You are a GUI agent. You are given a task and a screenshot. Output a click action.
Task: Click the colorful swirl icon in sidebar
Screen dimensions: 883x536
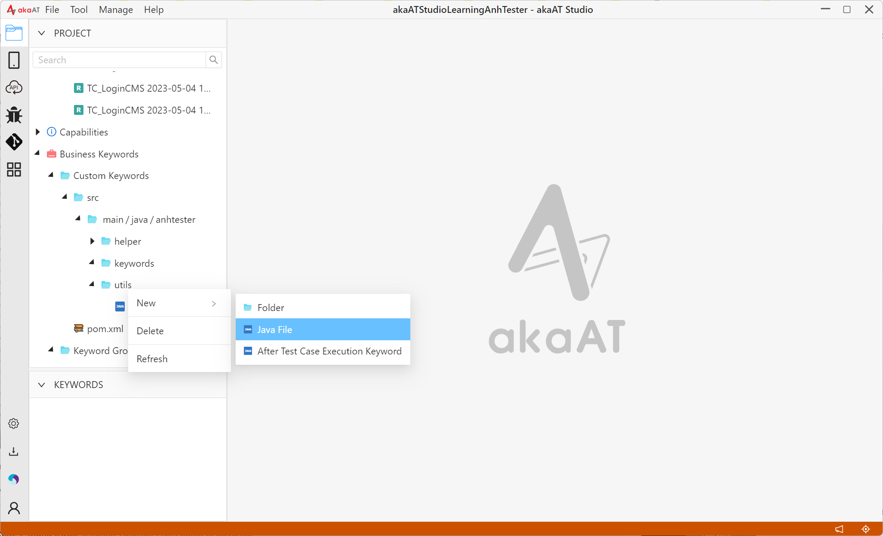tap(14, 479)
